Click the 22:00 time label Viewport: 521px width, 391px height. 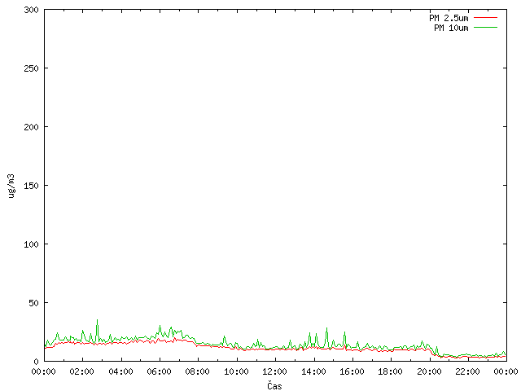pyautogui.click(x=468, y=371)
